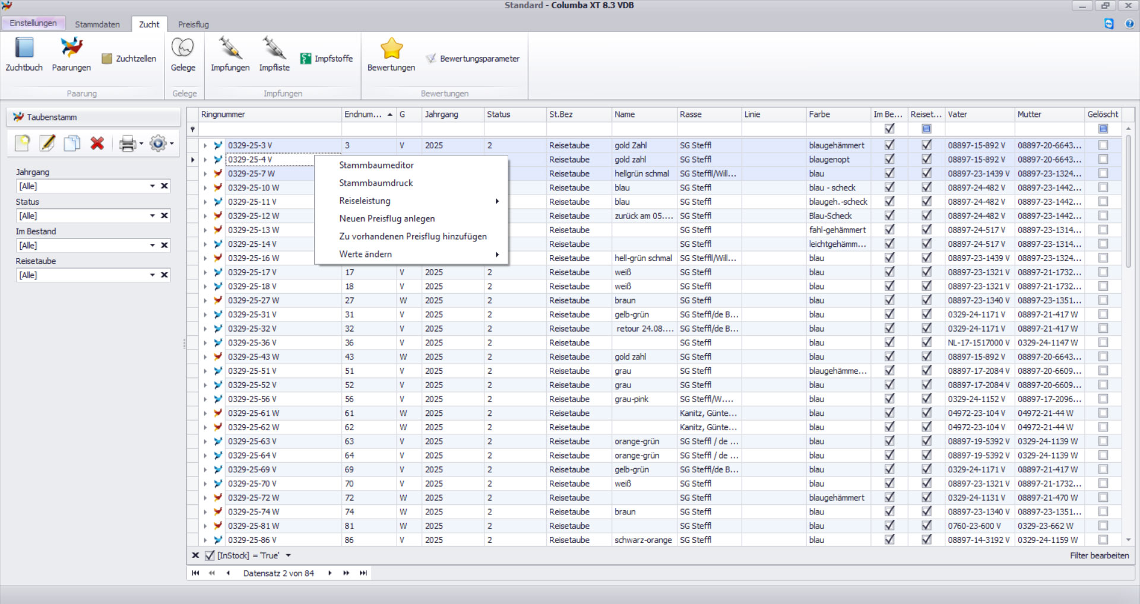Expand the row for 0329-25-17 V
The image size is (1140, 604).
205,272
